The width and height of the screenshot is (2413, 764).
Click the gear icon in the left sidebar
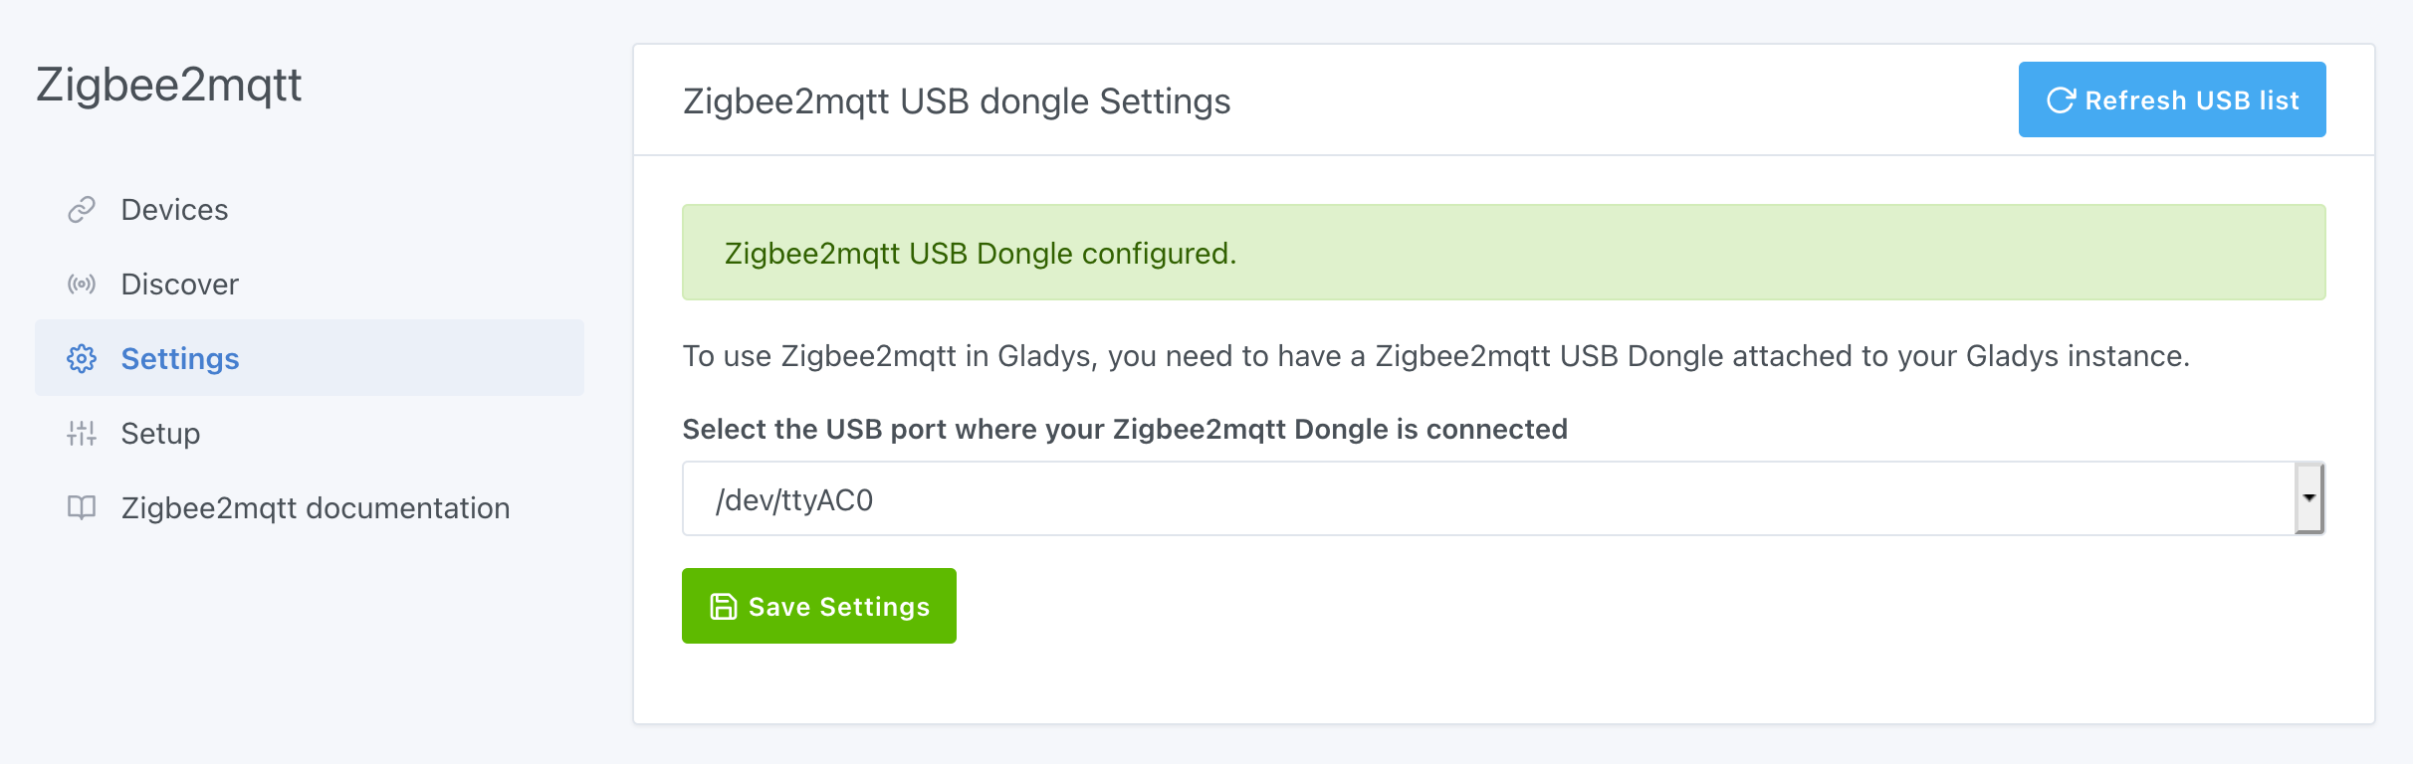tap(82, 359)
